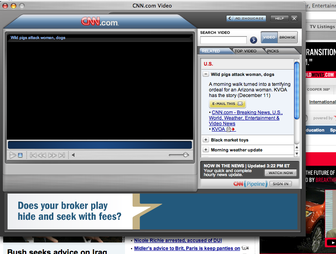Image resolution: width=336 pixels, height=254 pixels.
Task: Expand Black market toys story
Action: [x=206, y=140]
